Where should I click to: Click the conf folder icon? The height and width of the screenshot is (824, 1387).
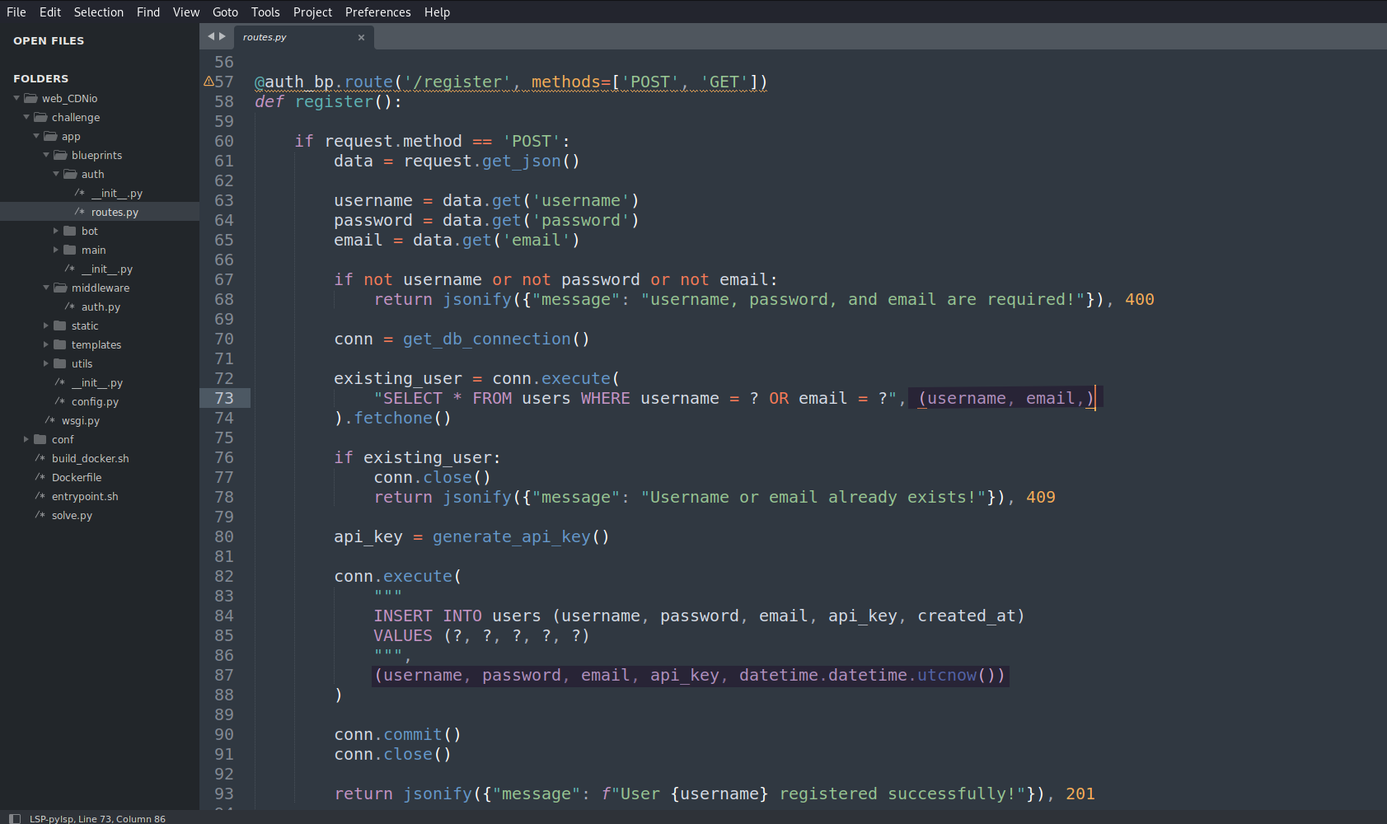click(40, 439)
